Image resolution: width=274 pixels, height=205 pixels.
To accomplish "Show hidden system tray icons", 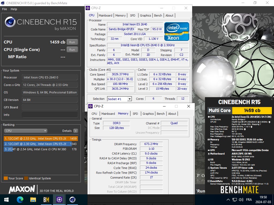I will (228, 200).
